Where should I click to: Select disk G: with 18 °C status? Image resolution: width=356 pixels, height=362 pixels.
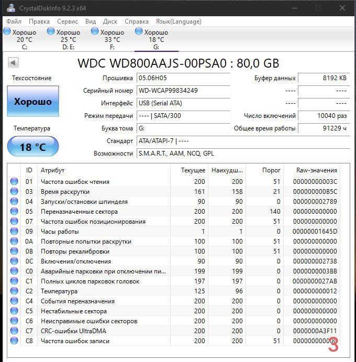pos(157,39)
